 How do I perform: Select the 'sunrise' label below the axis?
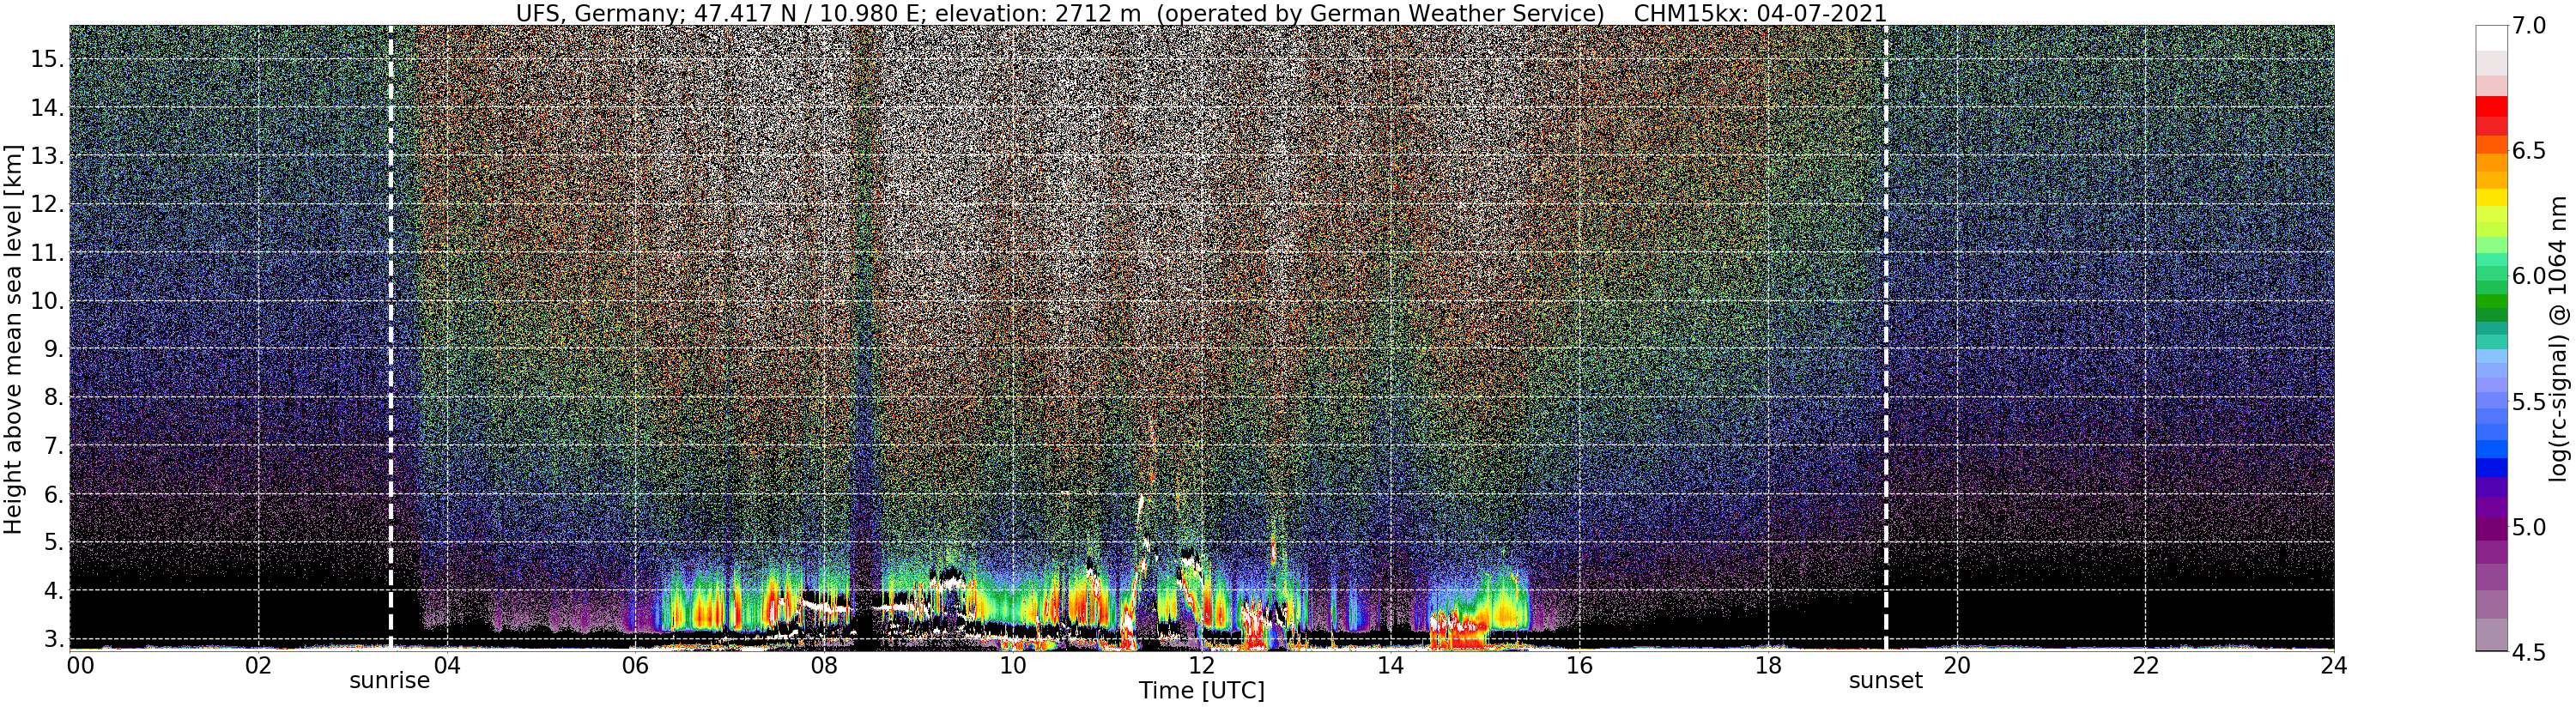pyautogui.click(x=389, y=681)
